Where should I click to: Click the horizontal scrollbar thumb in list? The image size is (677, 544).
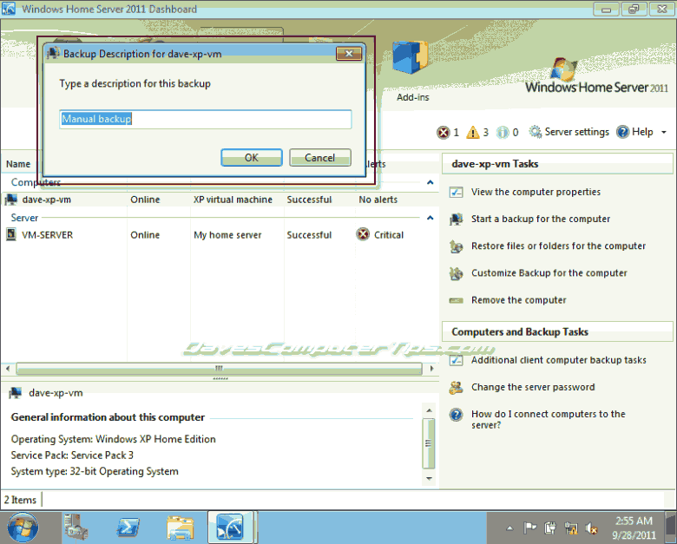219,369
